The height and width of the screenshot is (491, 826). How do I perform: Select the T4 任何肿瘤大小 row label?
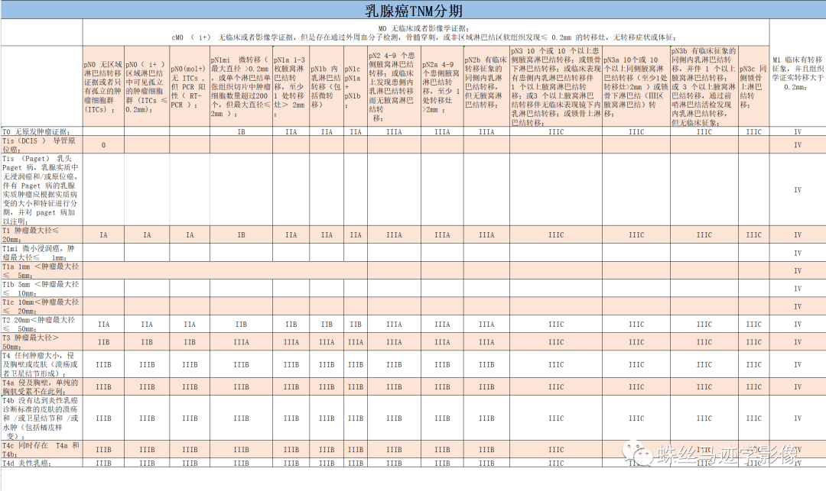click(41, 364)
